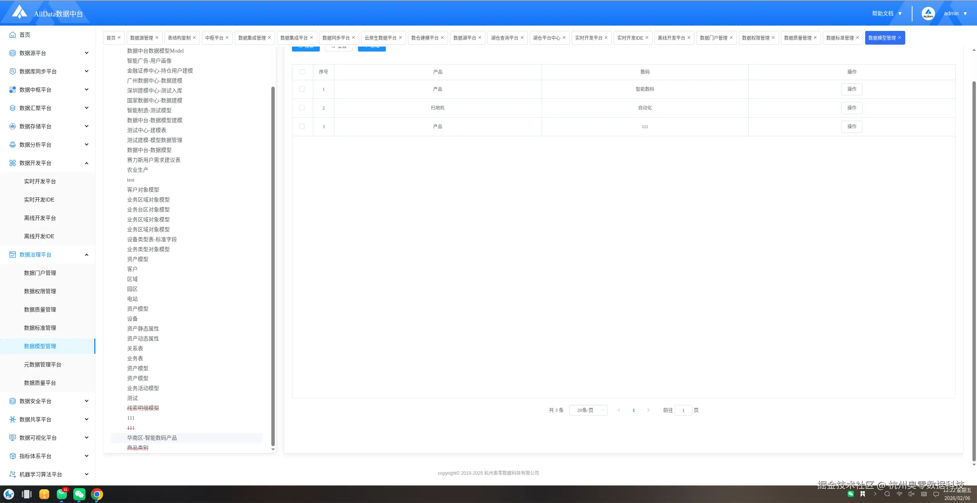Open the 20条/页 page size dropdown

pyautogui.click(x=588, y=410)
